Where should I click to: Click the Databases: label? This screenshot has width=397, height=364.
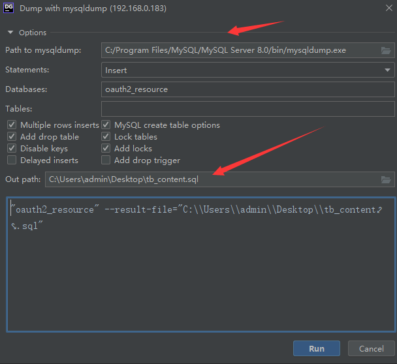point(26,89)
